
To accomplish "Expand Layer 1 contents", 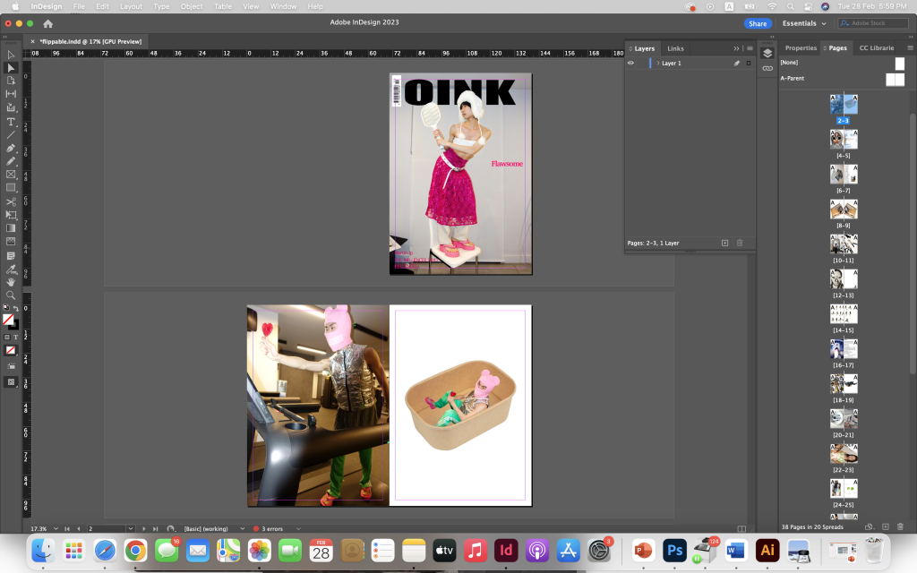I will pyautogui.click(x=658, y=64).
